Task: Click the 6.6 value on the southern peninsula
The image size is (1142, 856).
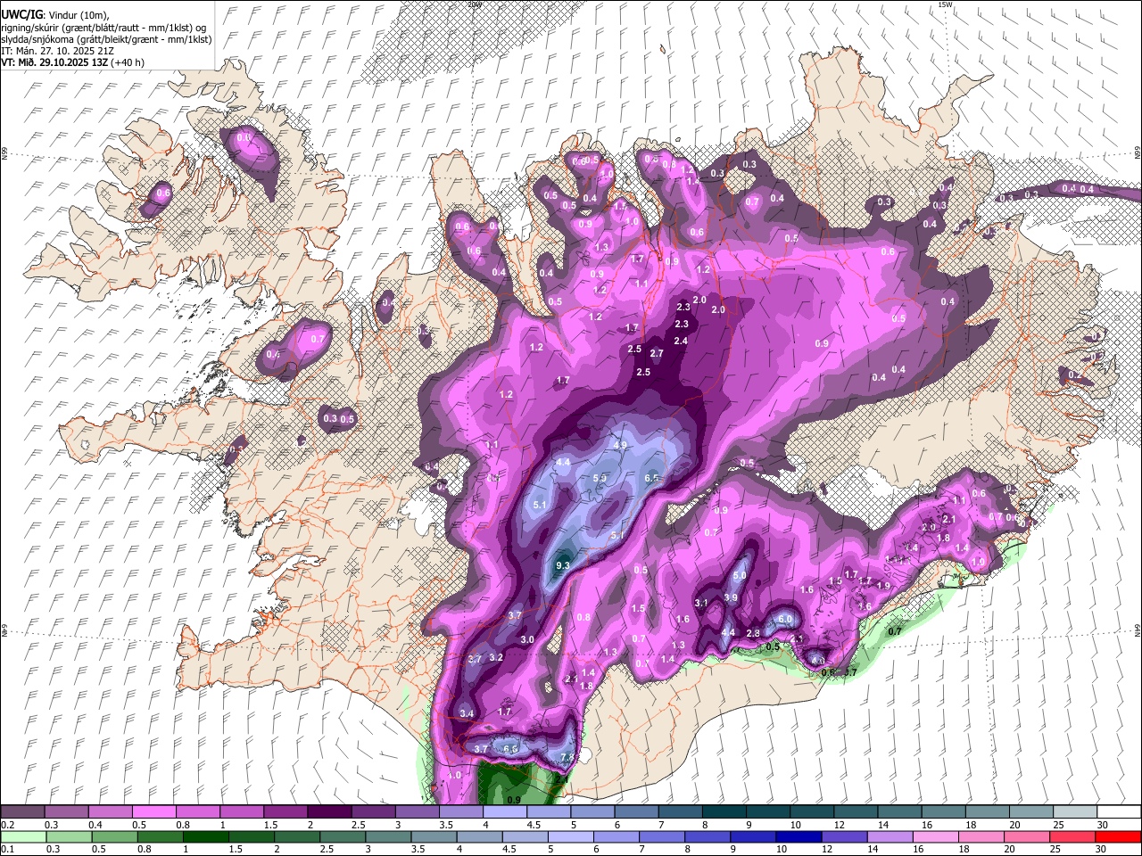Action: [x=511, y=749]
